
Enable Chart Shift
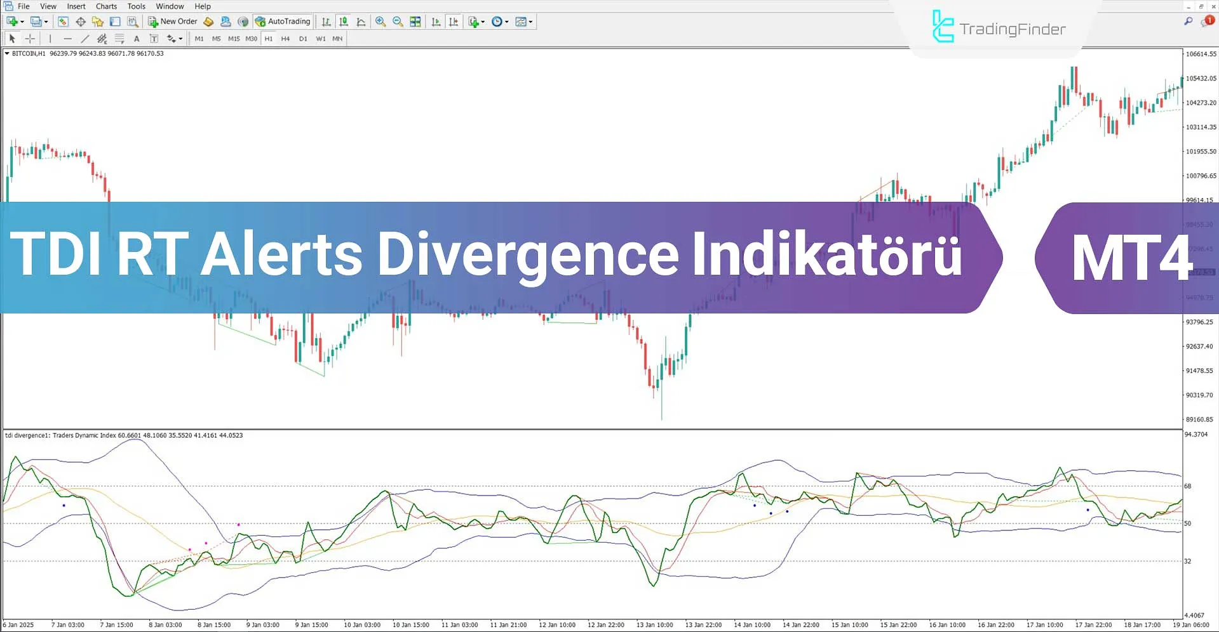(454, 21)
